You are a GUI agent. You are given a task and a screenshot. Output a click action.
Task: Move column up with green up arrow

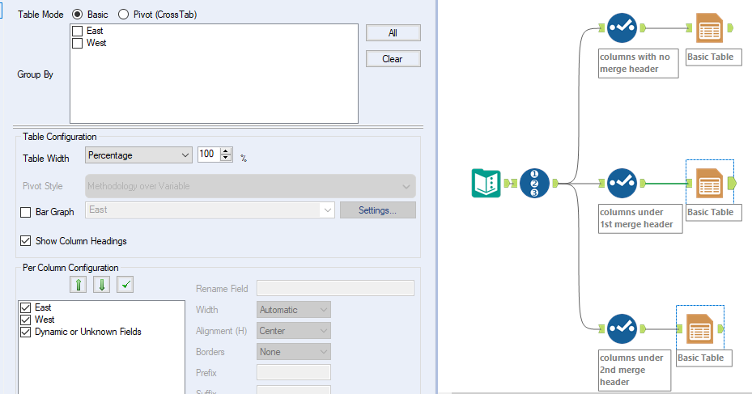coord(79,285)
